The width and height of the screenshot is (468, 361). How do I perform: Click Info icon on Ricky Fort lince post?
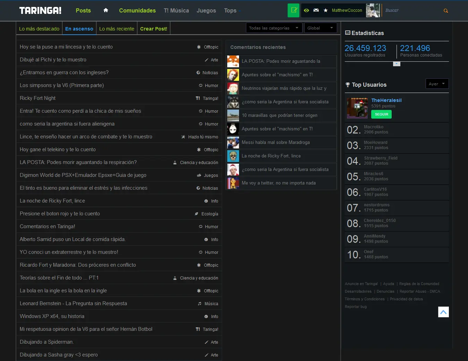(206, 201)
